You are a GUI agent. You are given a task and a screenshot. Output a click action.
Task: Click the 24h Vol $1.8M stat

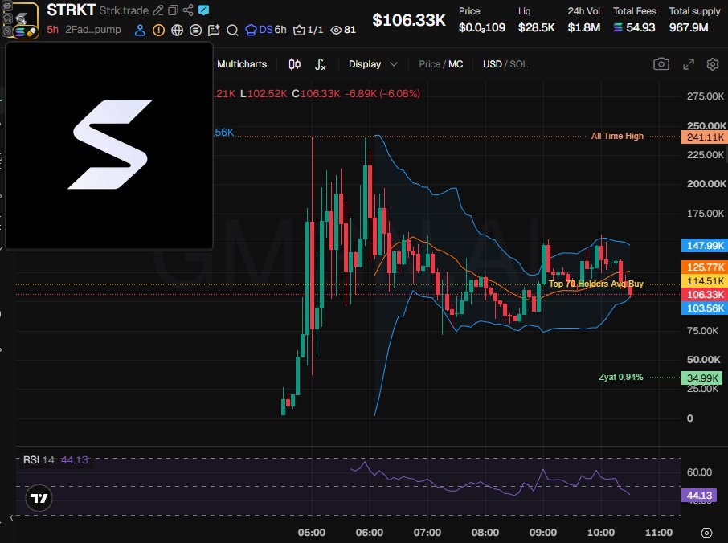583,20
